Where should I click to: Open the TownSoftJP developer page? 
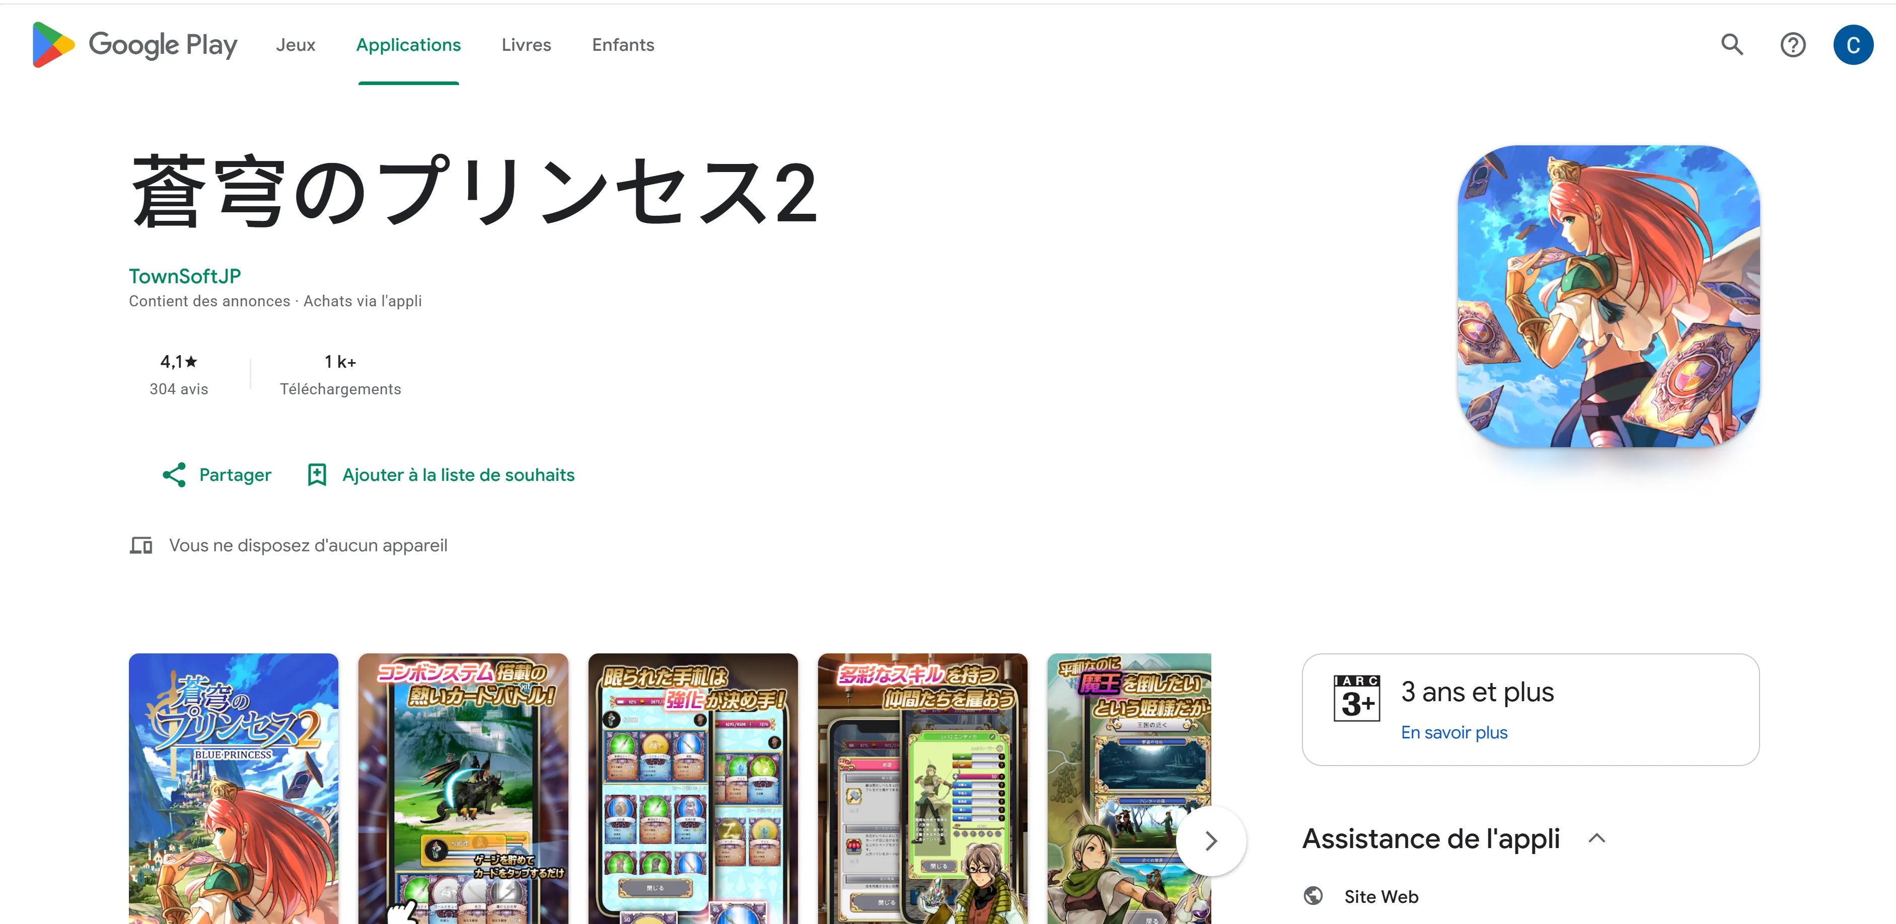coord(185,276)
